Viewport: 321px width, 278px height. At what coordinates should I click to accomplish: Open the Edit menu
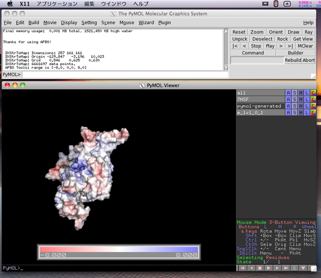click(x=20, y=22)
